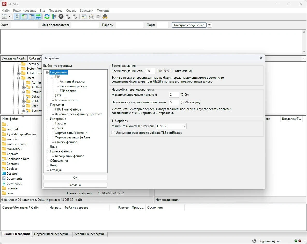Select Пароли settings page
This screenshot has width=307, height=244.
(60, 123)
